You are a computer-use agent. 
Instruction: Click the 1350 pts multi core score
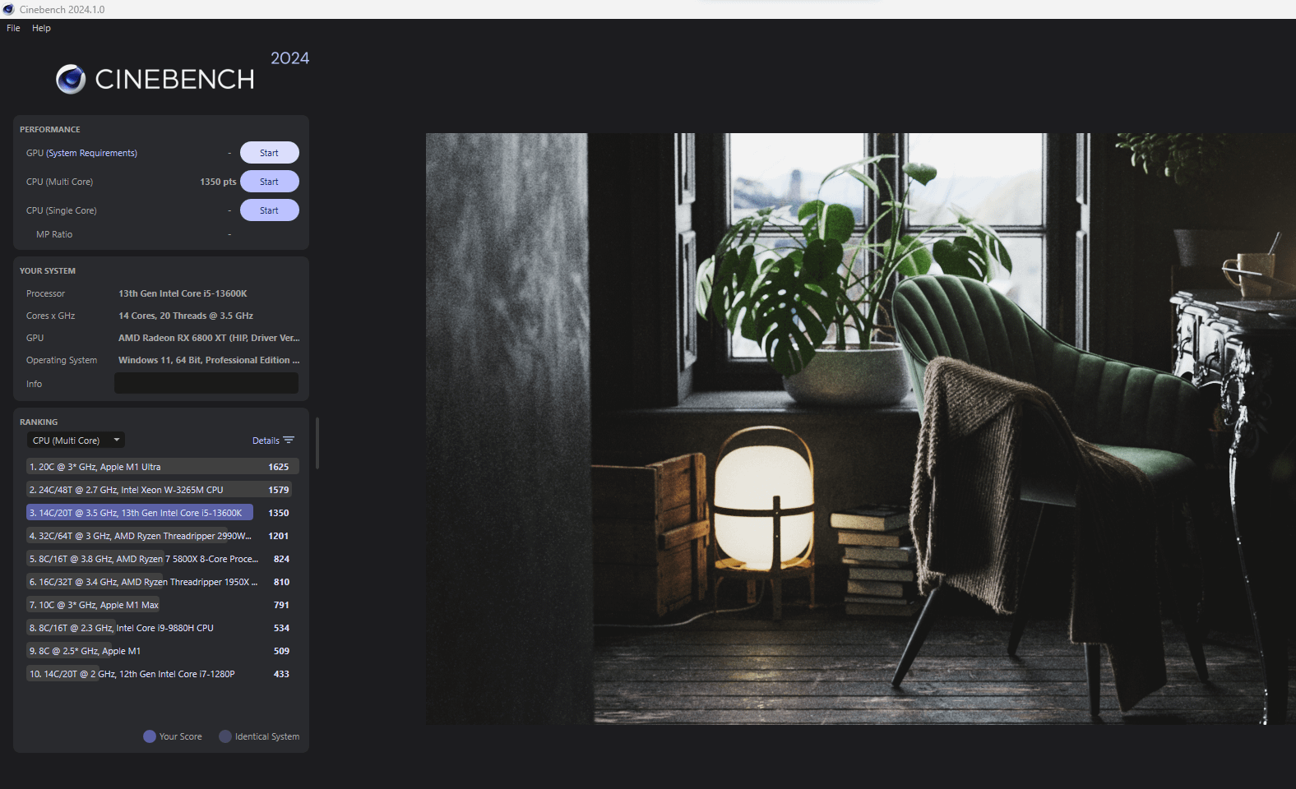218,182
